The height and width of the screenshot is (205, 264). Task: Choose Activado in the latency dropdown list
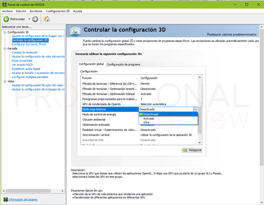tap(168, 119)
